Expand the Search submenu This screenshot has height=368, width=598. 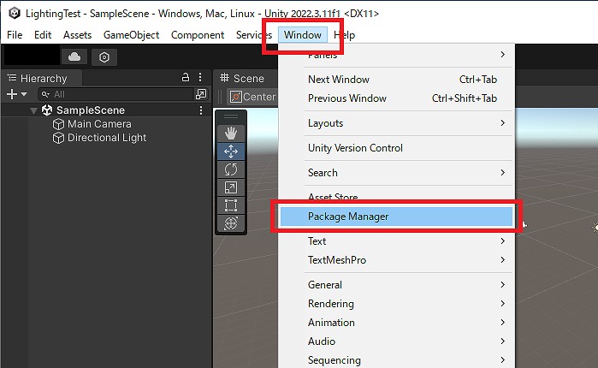(x=397, y=173)
